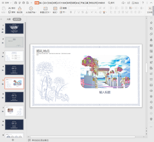154x142 pixels.
Task: Open Print Preview icon
Action: pyautogui.click(x=27, y=3)
